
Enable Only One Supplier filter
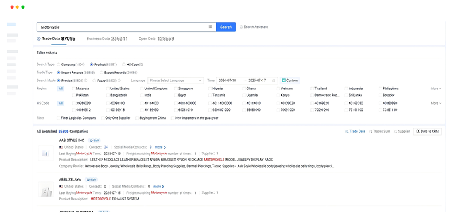(x=103, y=118)
